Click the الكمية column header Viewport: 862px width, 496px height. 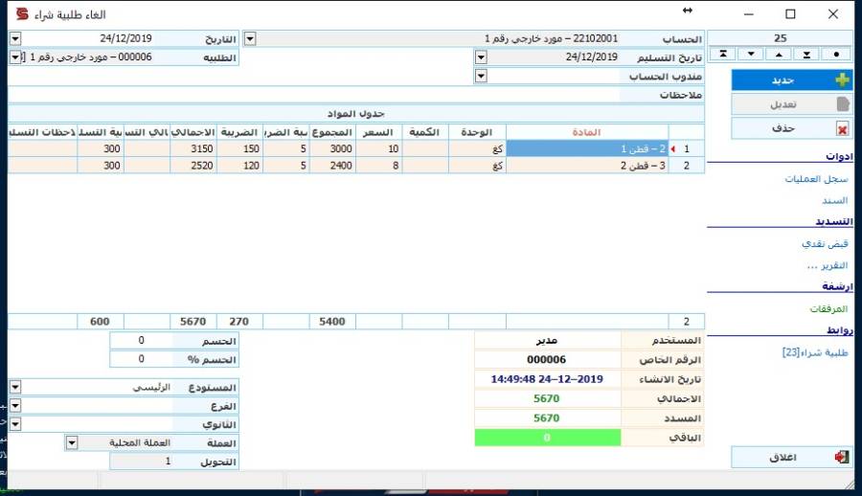(x=425, y=132)
